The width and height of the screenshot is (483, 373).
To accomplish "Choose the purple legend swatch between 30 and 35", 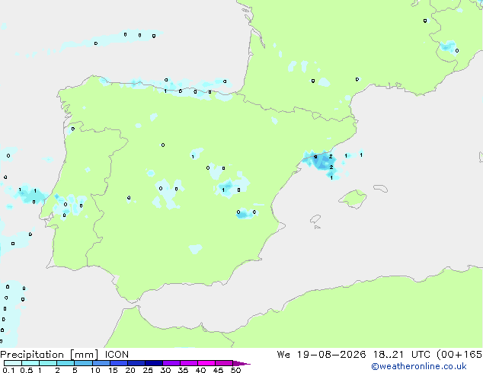I will point(171,363).
